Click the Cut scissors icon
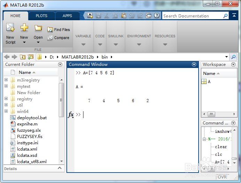Viewport: 241px width, 183px height. [107, 15]
